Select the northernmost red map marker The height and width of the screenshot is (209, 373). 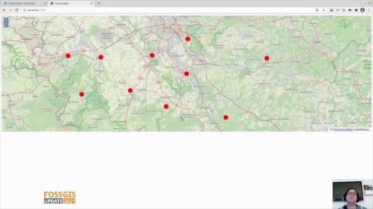point(188,39)
